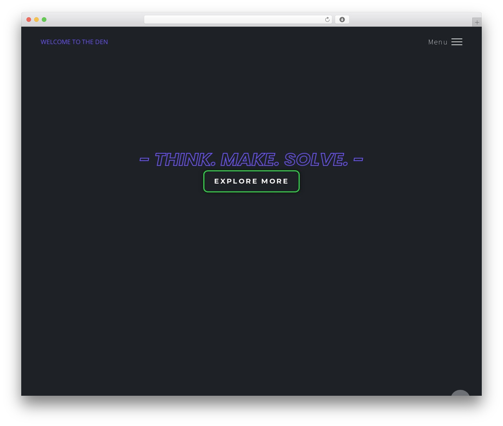Click the gray scroll-to-top circle button
The image size is (503, 426).
(x=460, y=393)
